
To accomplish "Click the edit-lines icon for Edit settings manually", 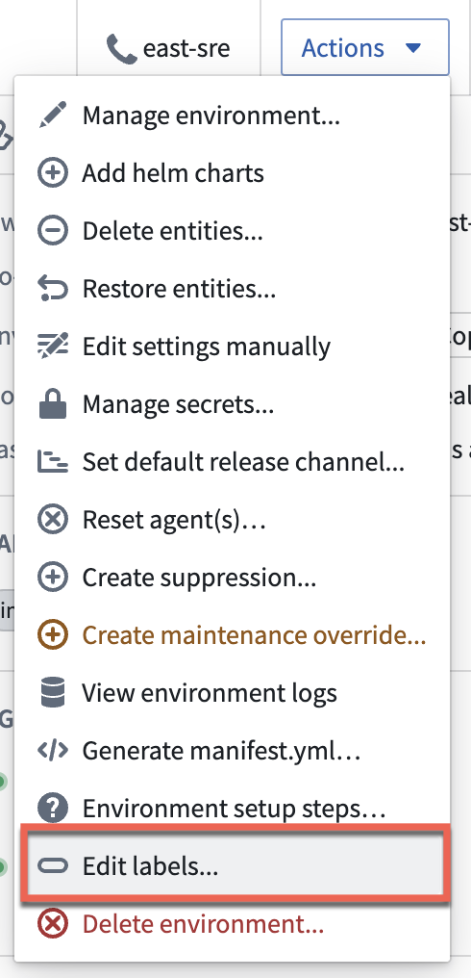I will click(53, 347).
